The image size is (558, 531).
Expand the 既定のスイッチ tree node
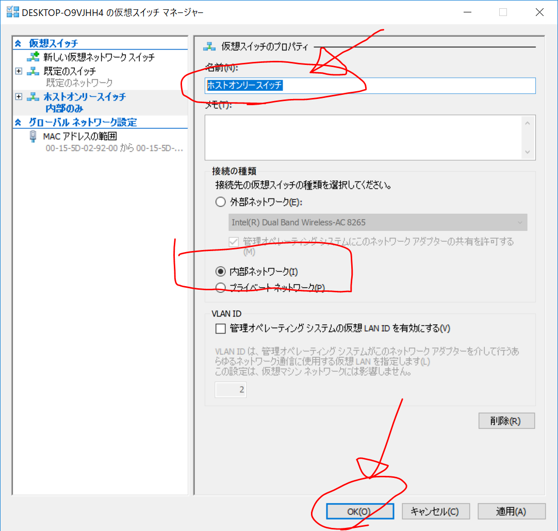point(19,71)
